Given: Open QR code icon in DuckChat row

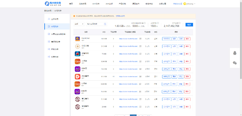Looking at the screenshot, I should click(140, 39).
